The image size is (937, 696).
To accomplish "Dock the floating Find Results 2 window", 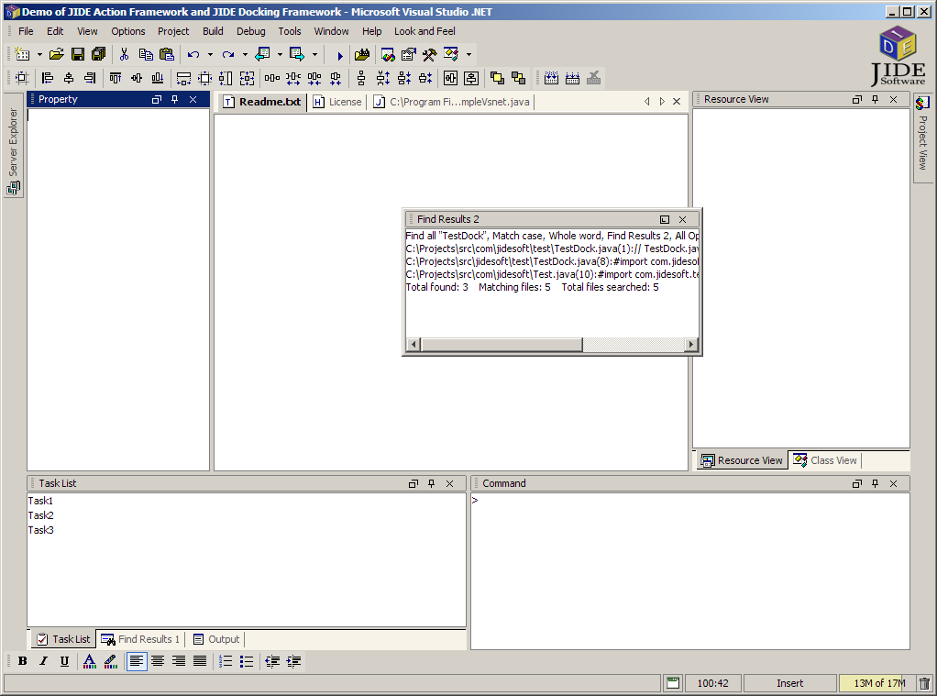I will (665, 219).
